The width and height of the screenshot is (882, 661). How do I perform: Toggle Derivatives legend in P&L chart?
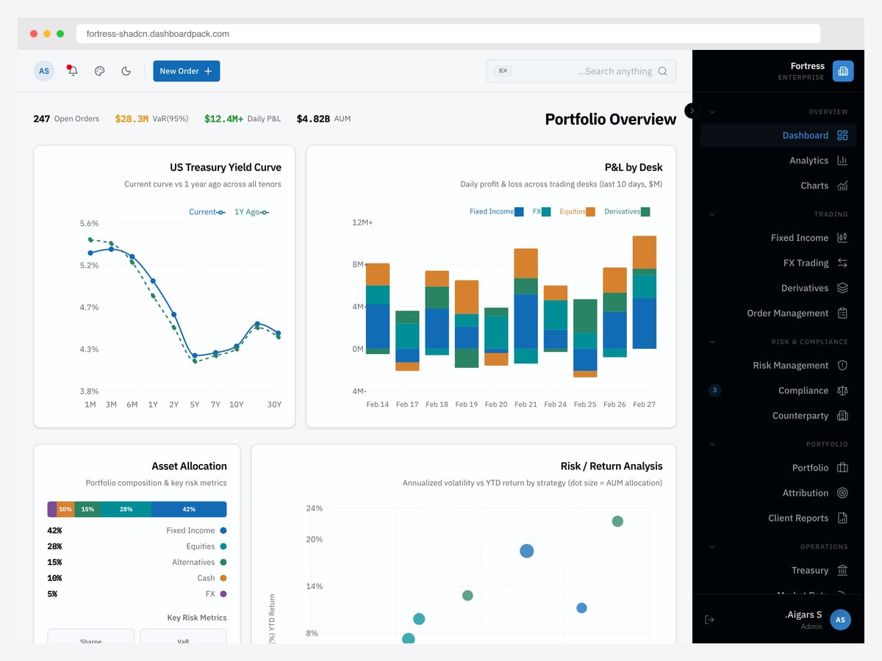[627, 212]
